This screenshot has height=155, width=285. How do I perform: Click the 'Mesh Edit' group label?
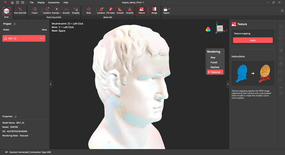point(108,17)
